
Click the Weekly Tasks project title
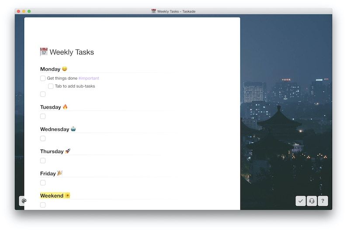coord(72,52)
